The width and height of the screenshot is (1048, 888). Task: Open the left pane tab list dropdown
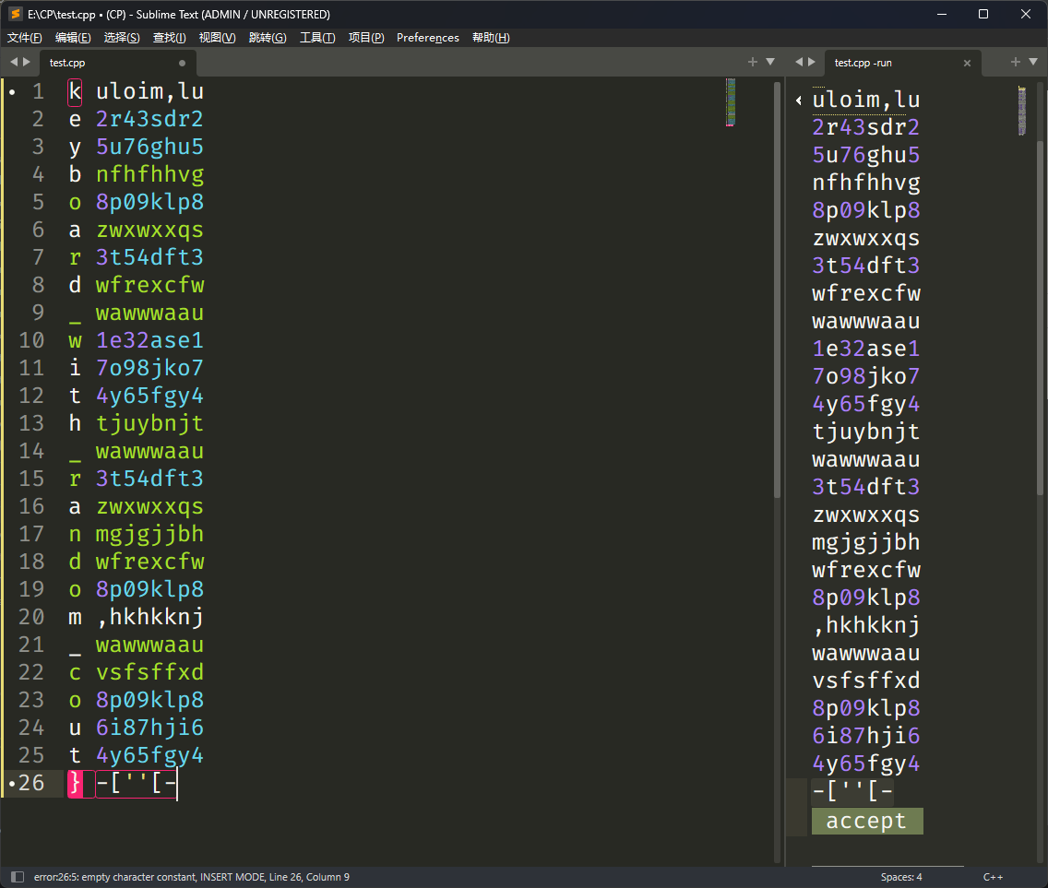point(770,62)
